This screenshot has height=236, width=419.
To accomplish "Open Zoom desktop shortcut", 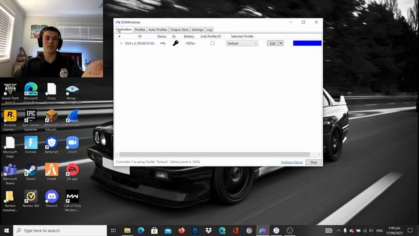I will click(x=72, y=145).
